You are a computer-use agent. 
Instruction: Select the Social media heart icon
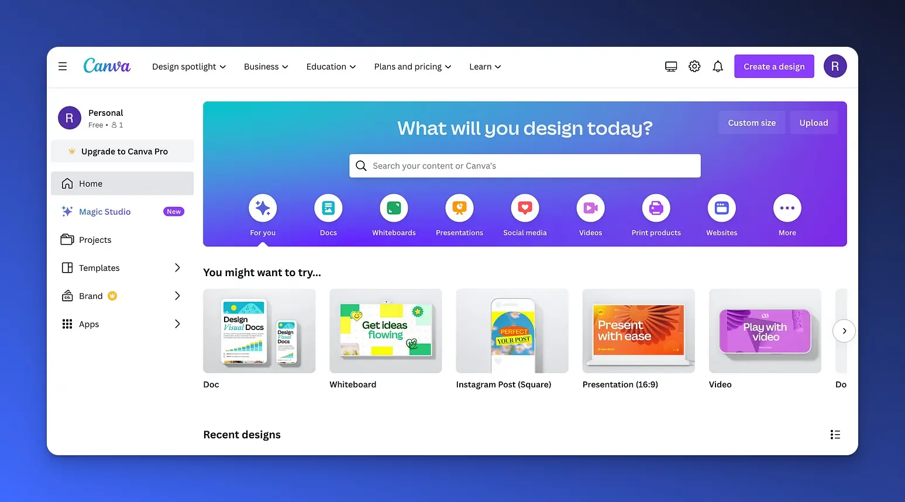[525, 208]
